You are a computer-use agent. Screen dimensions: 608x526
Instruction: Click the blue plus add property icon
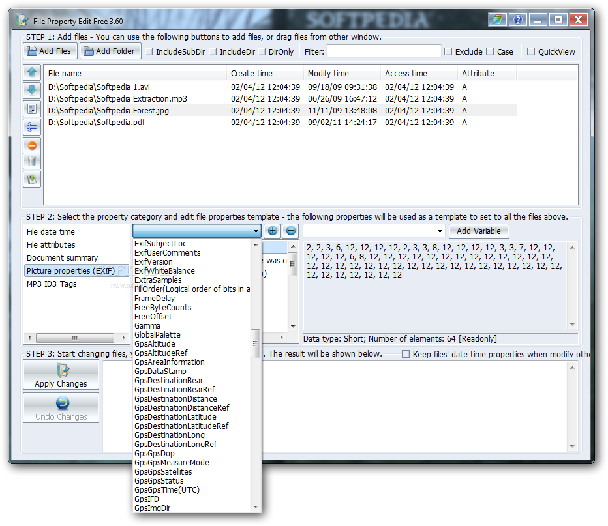coord(273,231)
